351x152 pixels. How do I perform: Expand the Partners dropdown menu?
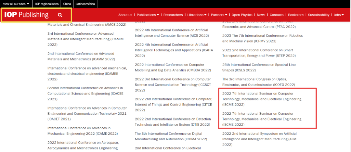pyautogui.click(x=219, y=15)
